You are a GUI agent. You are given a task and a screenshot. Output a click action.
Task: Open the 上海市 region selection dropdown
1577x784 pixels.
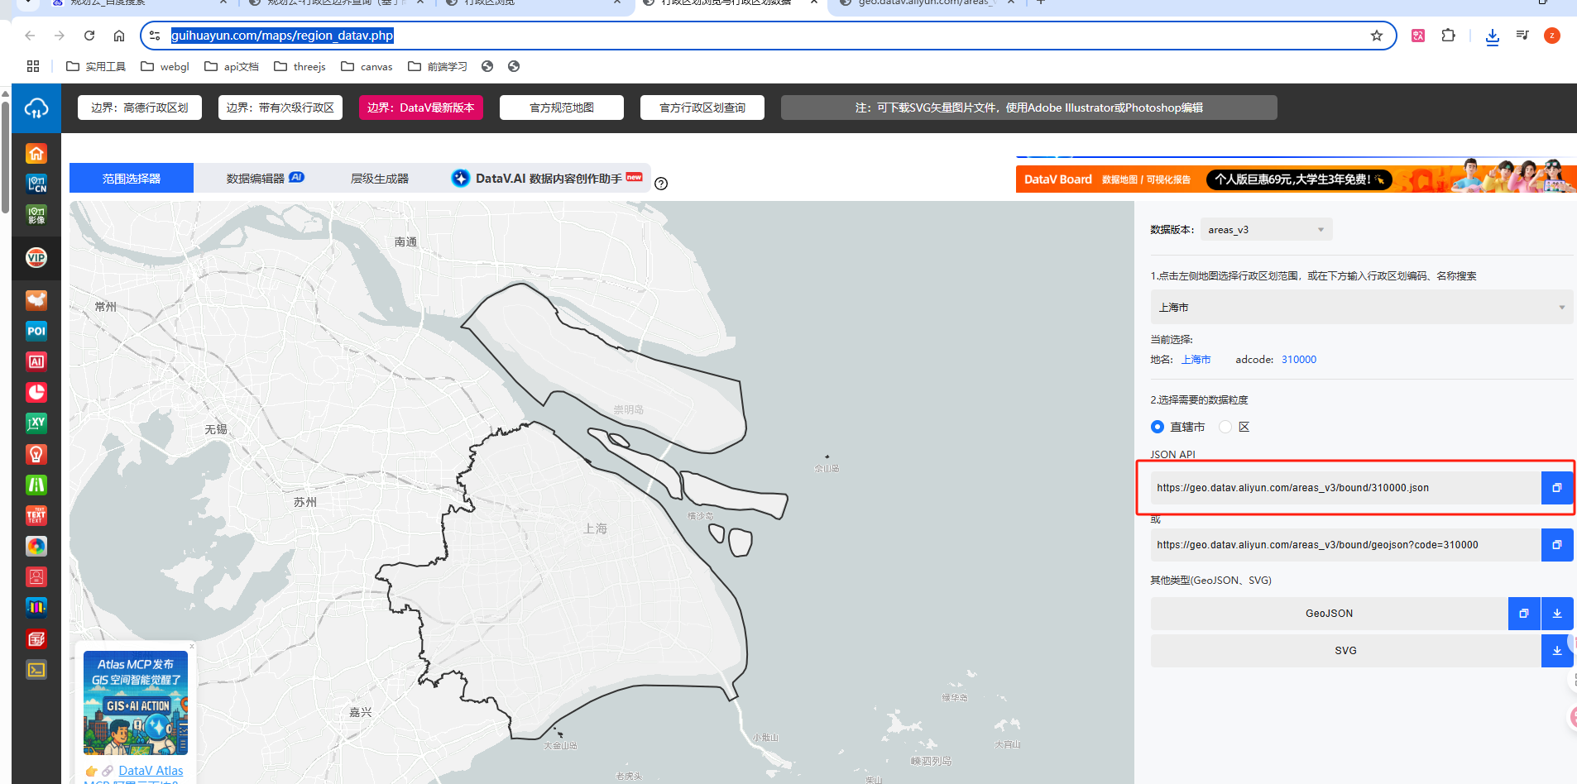tap(1361, 308)
